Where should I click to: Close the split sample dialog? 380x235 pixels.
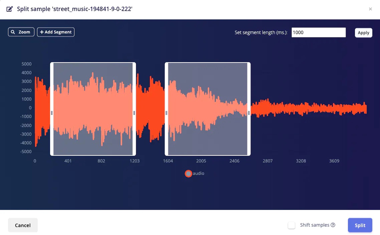[x=370, y=9]
